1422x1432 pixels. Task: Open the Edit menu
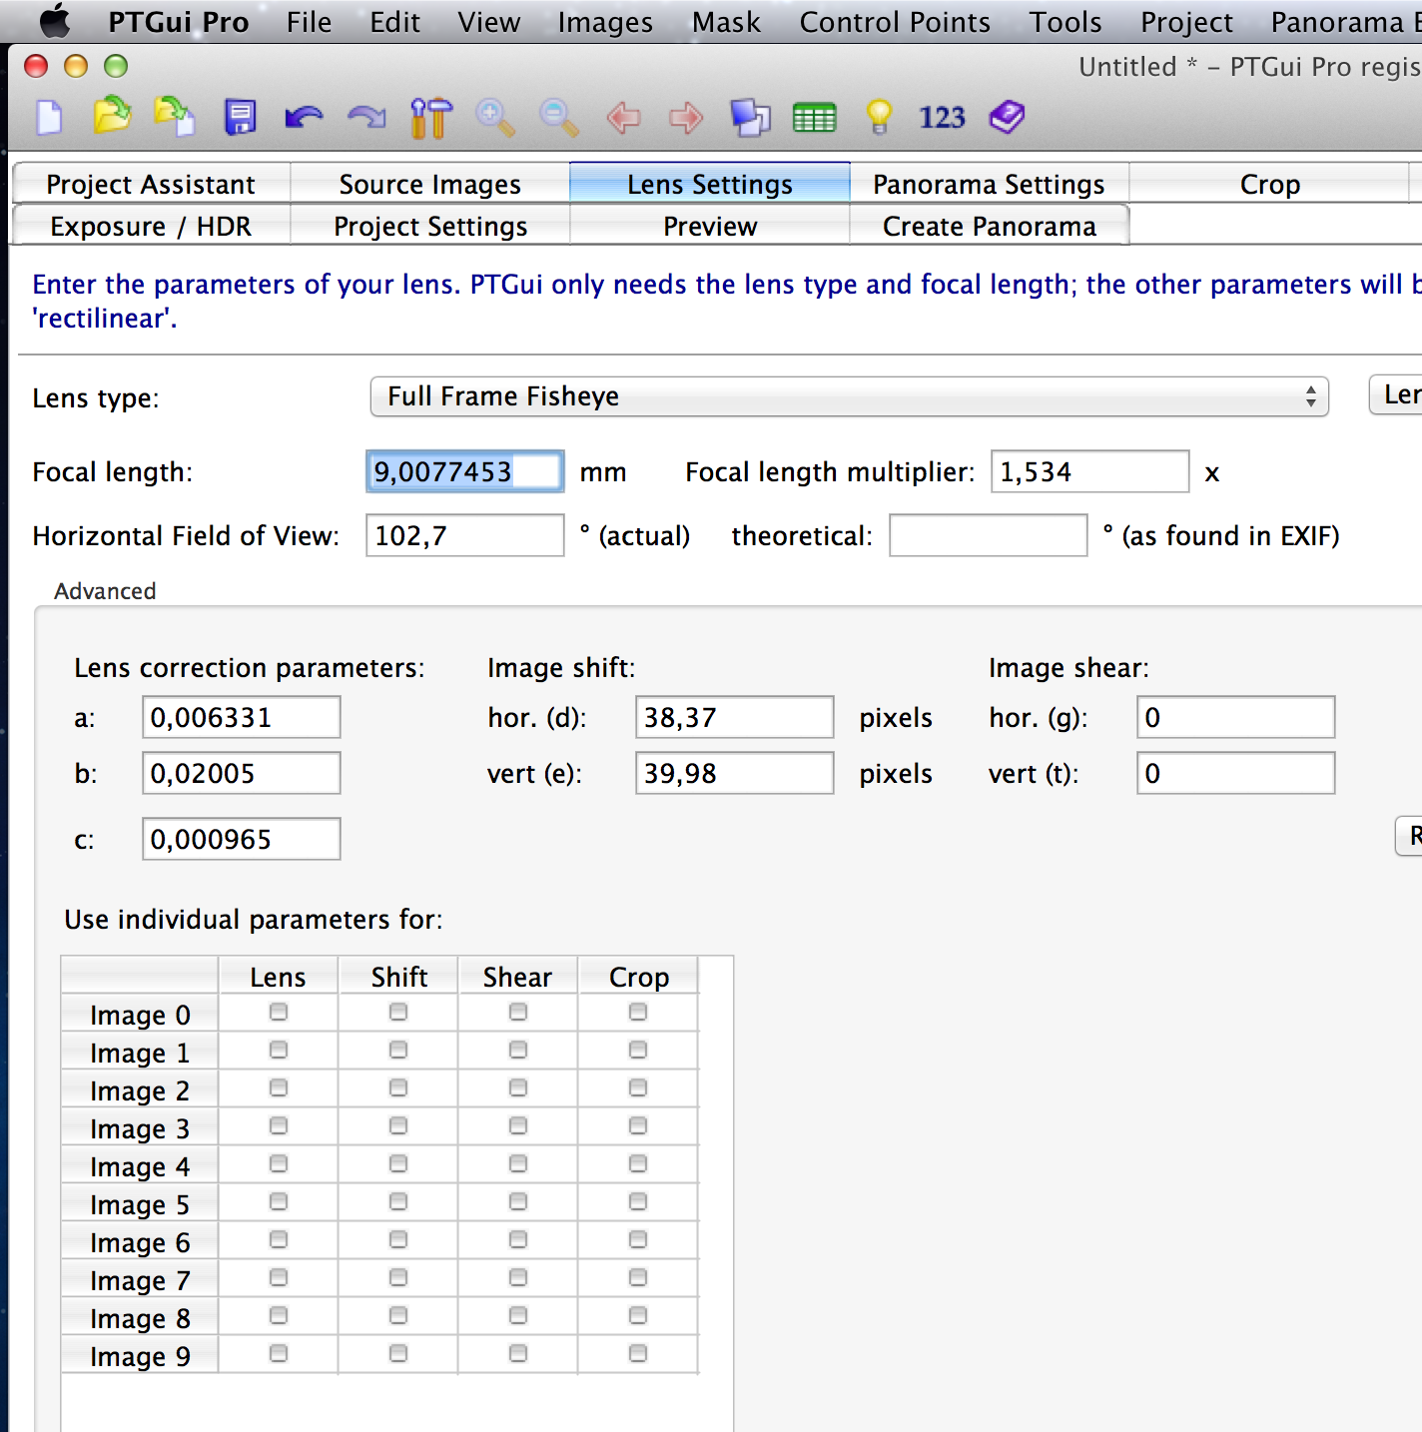394,22
